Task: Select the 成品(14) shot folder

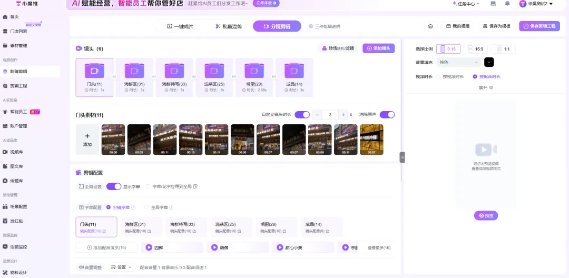Action: coord(294,77)
